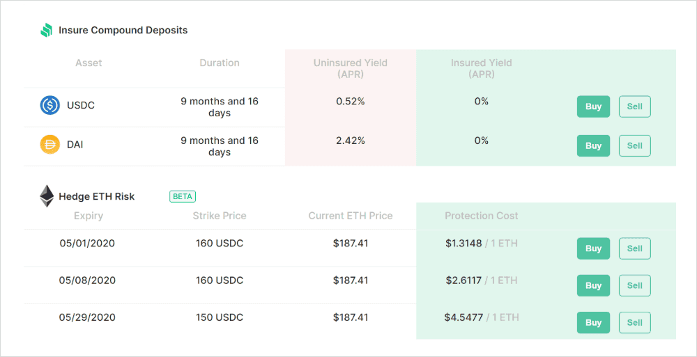The height and width of the screenshot is (357, 697).
Task: Click the Compound logo icon
Action: tap(47, 31)
